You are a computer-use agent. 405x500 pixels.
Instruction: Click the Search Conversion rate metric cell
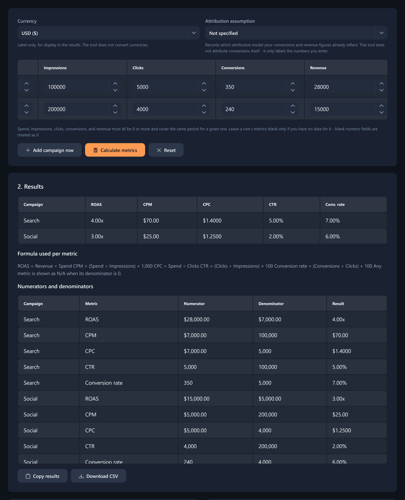[x=129, y=383]
